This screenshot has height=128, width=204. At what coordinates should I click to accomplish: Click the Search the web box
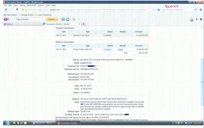(177, 10)
